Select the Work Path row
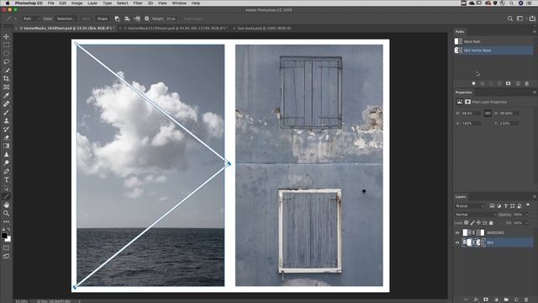538x303 pixels. [x=493, y=41]
